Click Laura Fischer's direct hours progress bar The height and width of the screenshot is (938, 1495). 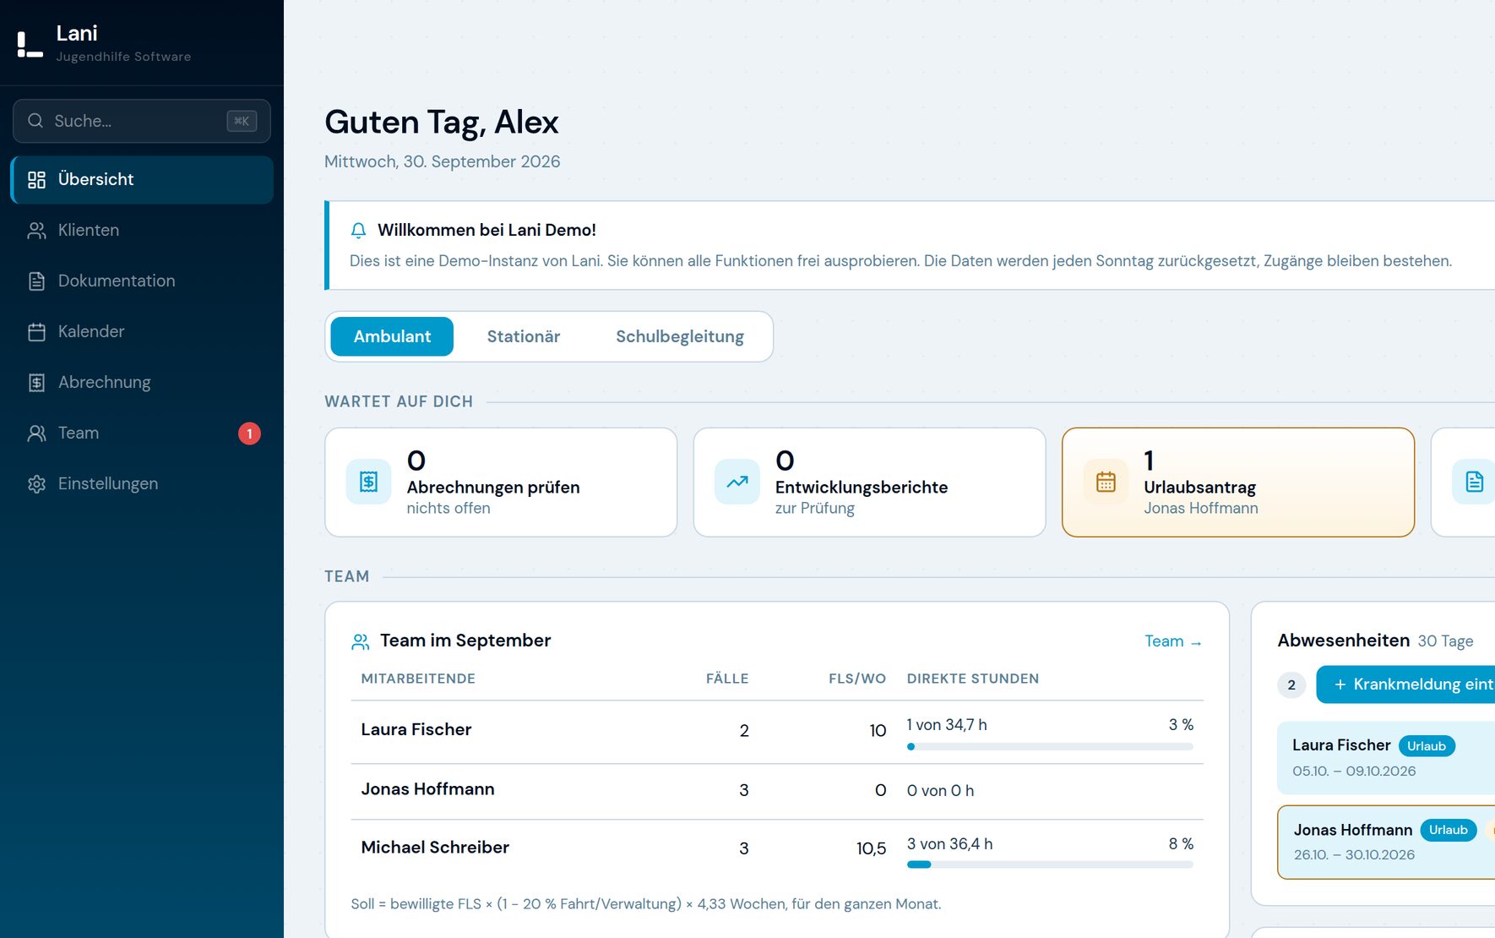click(1050, 747)
